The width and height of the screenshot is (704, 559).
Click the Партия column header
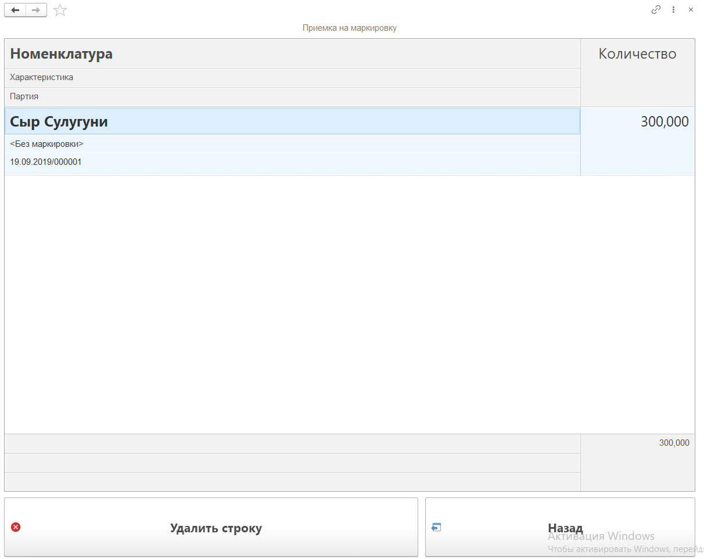pyautogui.click(x=24, y=96)
